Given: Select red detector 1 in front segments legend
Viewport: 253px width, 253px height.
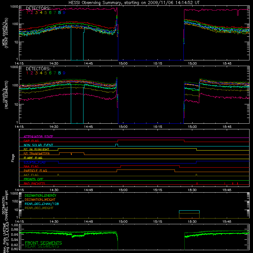Looking at the screenshot, I should pos(27,12).
